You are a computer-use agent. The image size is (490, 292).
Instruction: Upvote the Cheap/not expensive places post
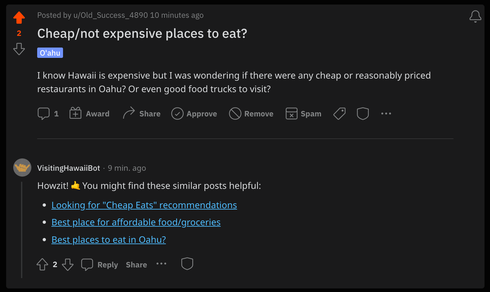tap(19, 17)
